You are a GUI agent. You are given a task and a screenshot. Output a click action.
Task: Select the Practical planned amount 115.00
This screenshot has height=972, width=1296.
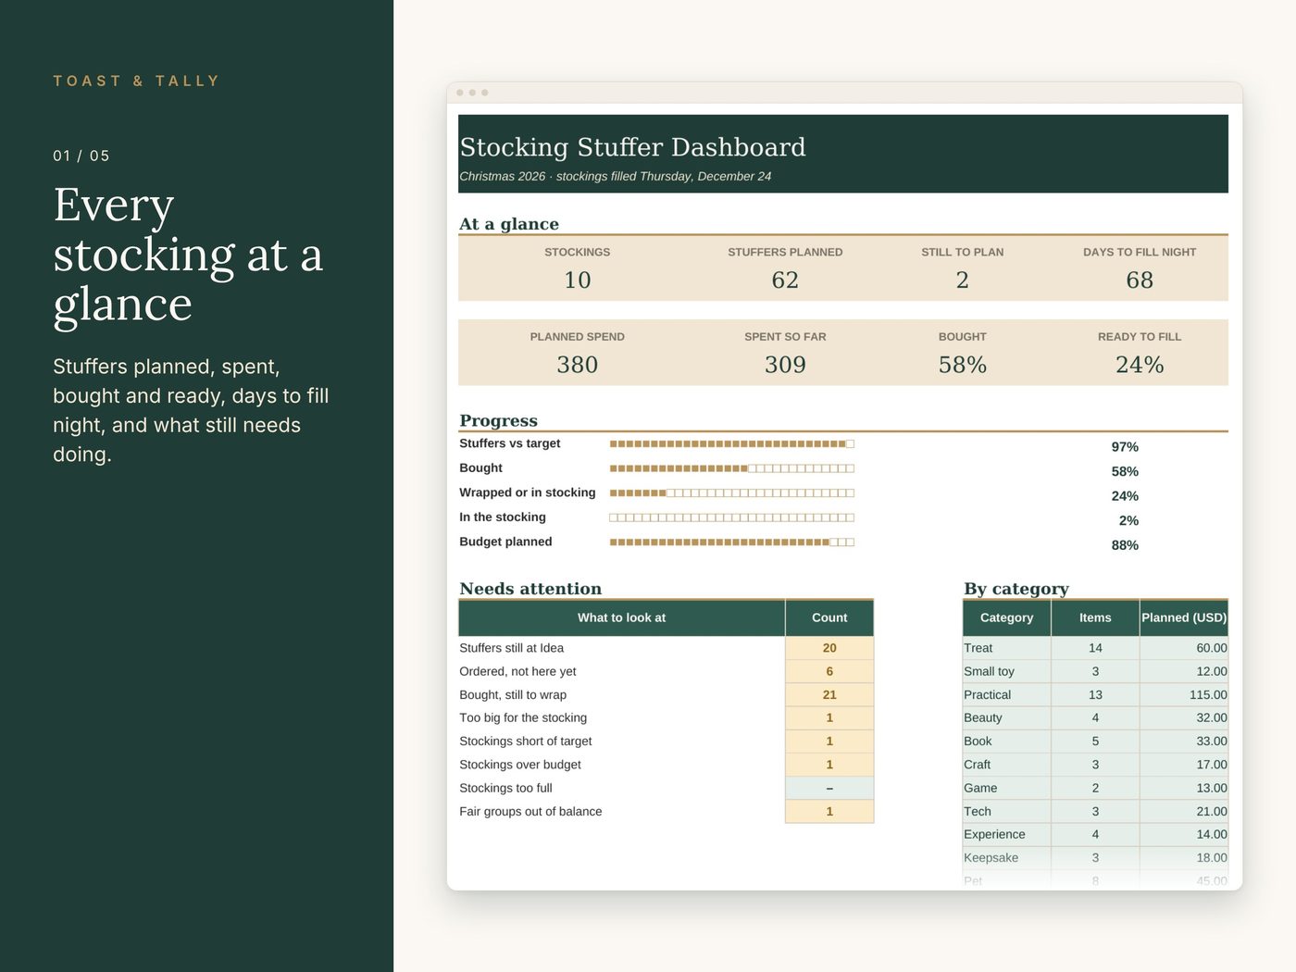pyautogui.click(x=1184, y=694)
